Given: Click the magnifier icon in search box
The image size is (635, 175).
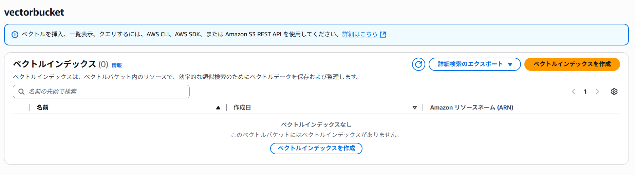Looking at the screenshot, I should tap(21, 92).
